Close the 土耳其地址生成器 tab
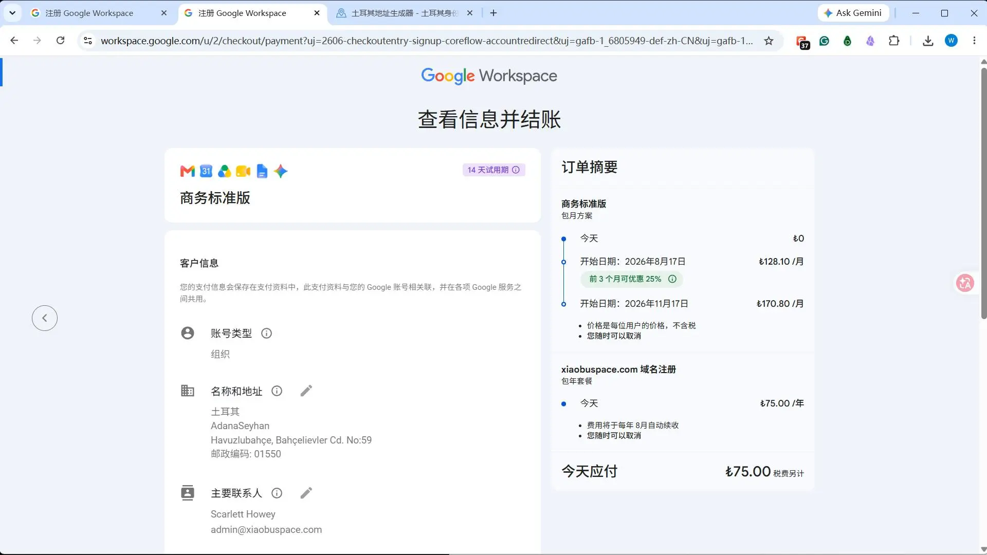The height and width of the screenshot is (555, 987). coord(469,13)
